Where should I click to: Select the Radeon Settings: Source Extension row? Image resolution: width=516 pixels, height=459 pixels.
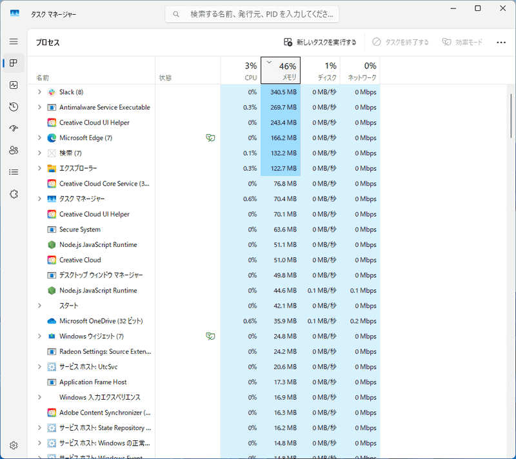(x=204, y=351)
